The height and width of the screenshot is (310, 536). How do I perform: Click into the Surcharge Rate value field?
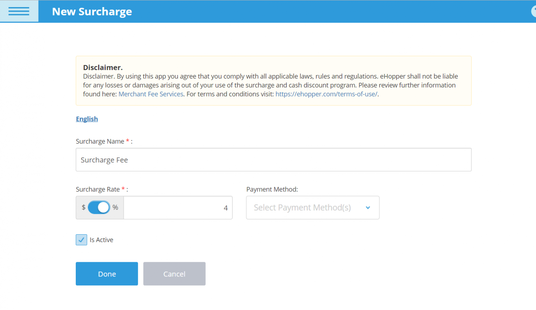click(x=178, y=208)
